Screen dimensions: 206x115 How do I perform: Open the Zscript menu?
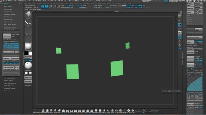129,4
